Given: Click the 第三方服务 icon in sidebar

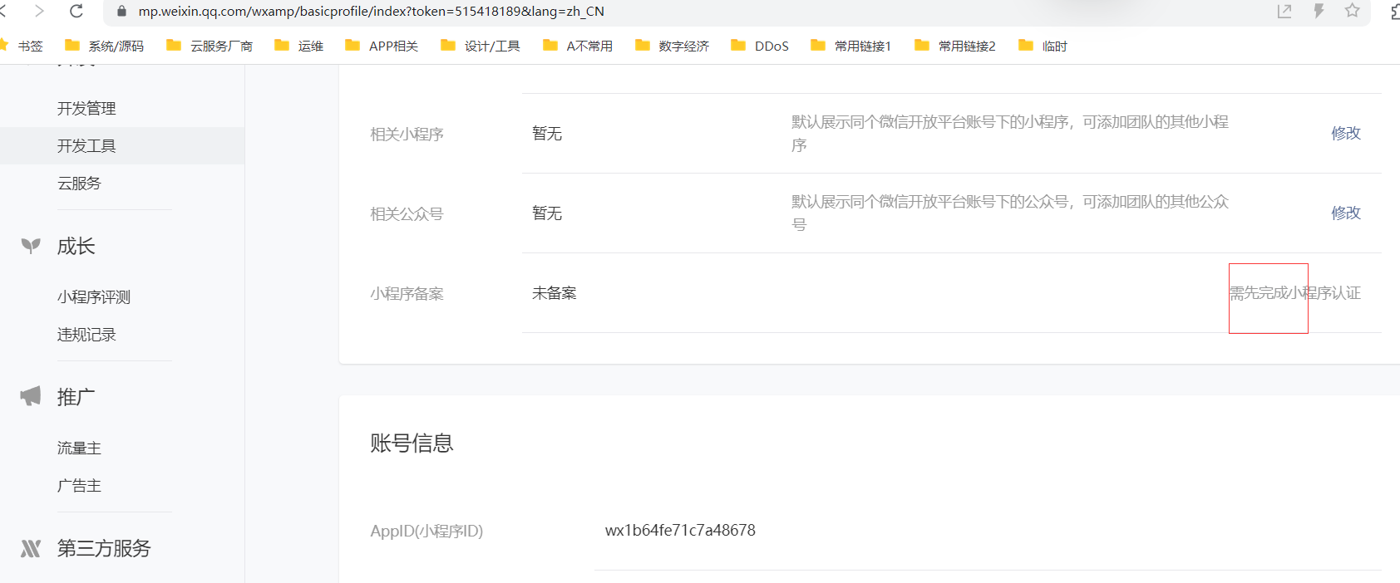Looking at the screenshot, I should point(31,548).
